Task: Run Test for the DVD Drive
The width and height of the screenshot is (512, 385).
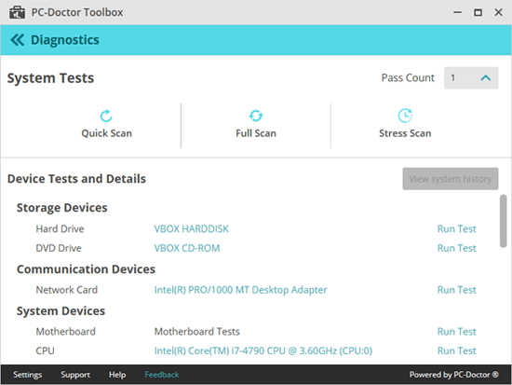Action: [x=456, y=248]
